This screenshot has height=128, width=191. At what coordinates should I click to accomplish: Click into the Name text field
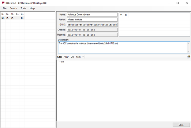pos(92,14)
